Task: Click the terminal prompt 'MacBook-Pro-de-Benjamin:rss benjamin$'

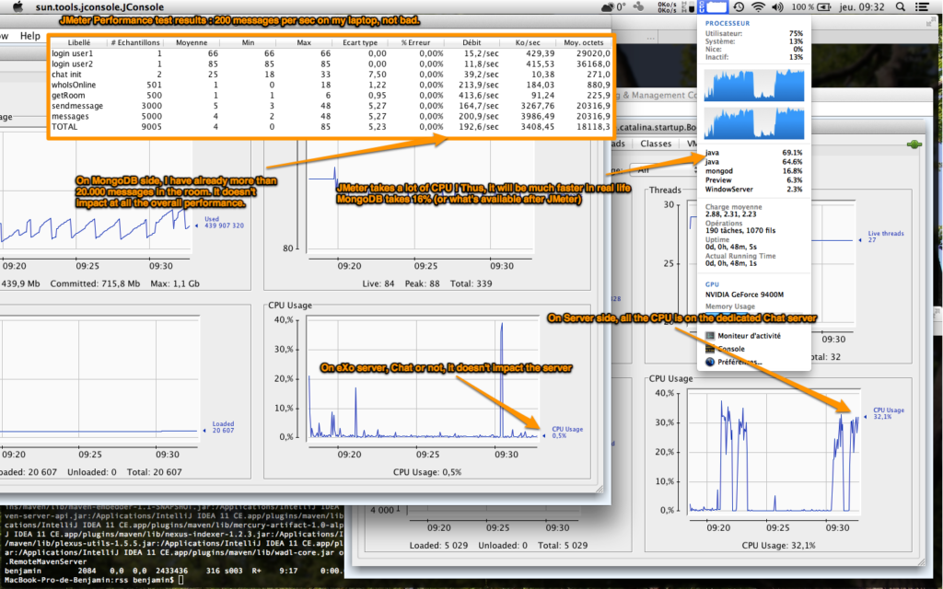Action: tap(89, 580)
